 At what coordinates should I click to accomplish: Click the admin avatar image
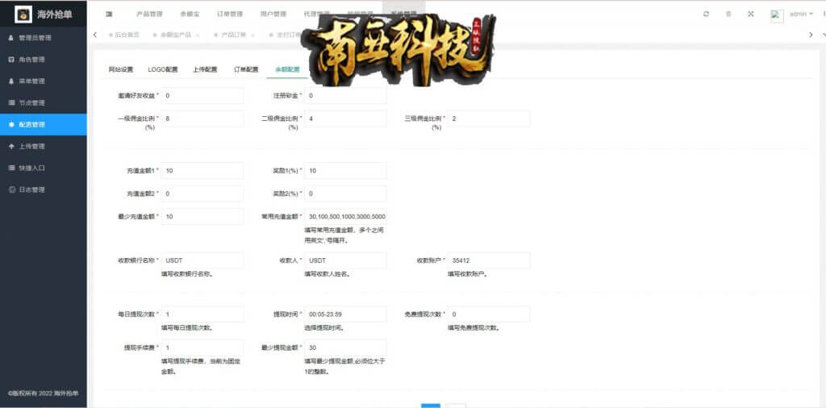pos(777,15)
